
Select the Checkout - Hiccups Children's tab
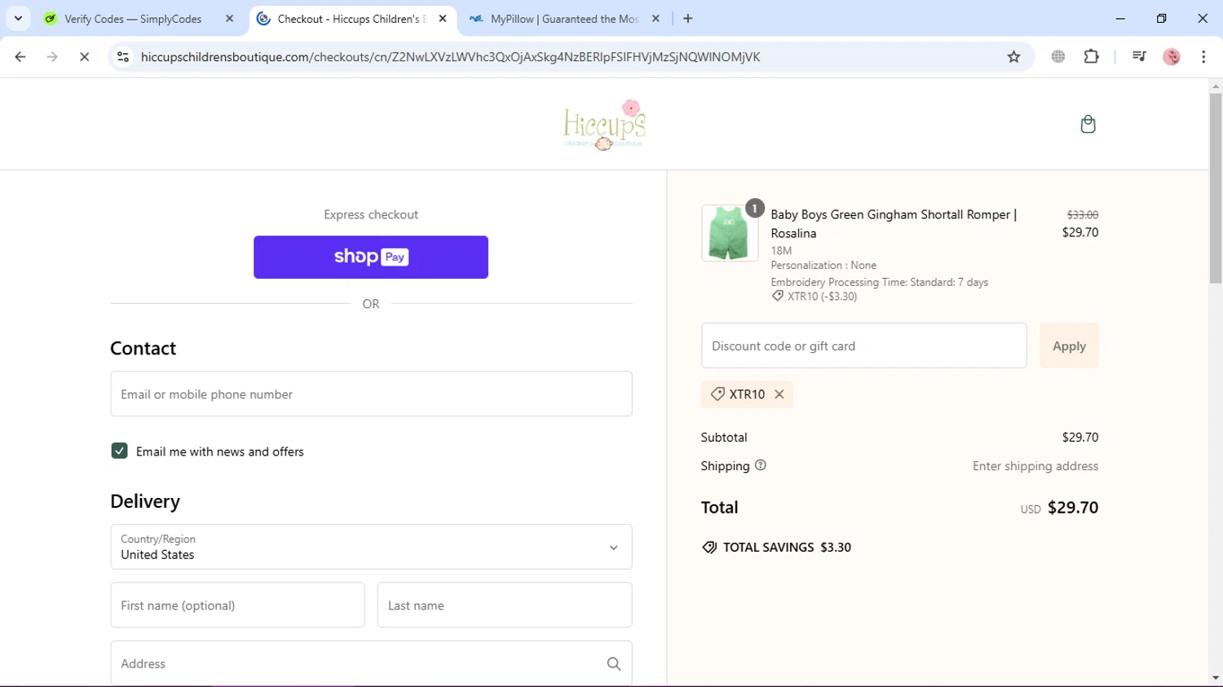(x=351, y=19)
